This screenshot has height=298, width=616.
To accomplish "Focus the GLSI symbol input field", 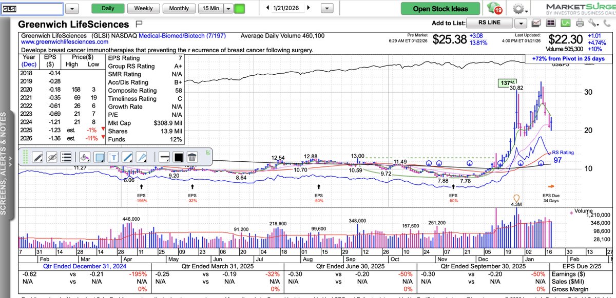I will coord(32,9).
